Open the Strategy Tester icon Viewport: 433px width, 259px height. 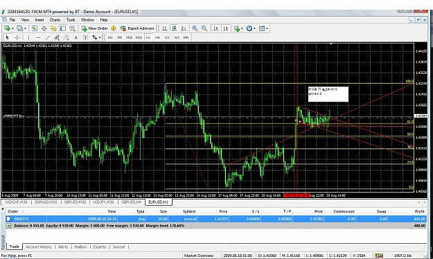72,28
